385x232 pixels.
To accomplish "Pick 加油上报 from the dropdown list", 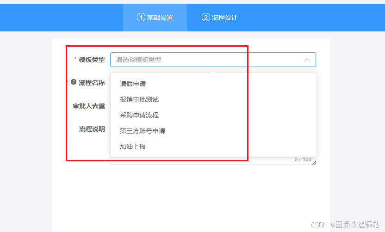I will click(x=213, y=147).
